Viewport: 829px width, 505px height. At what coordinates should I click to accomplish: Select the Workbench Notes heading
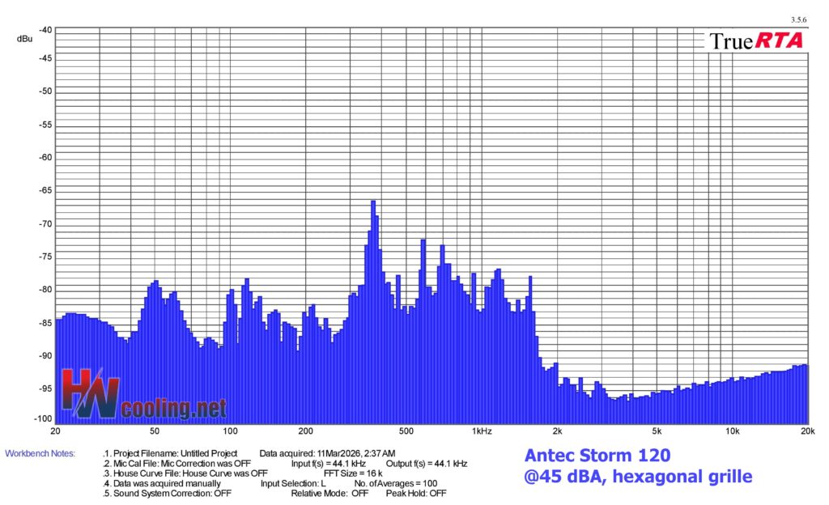[40, 453]
